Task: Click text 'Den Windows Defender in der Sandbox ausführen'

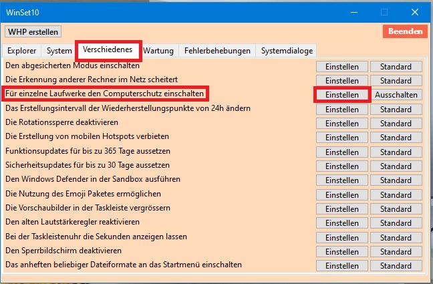Action: point(93,179)
